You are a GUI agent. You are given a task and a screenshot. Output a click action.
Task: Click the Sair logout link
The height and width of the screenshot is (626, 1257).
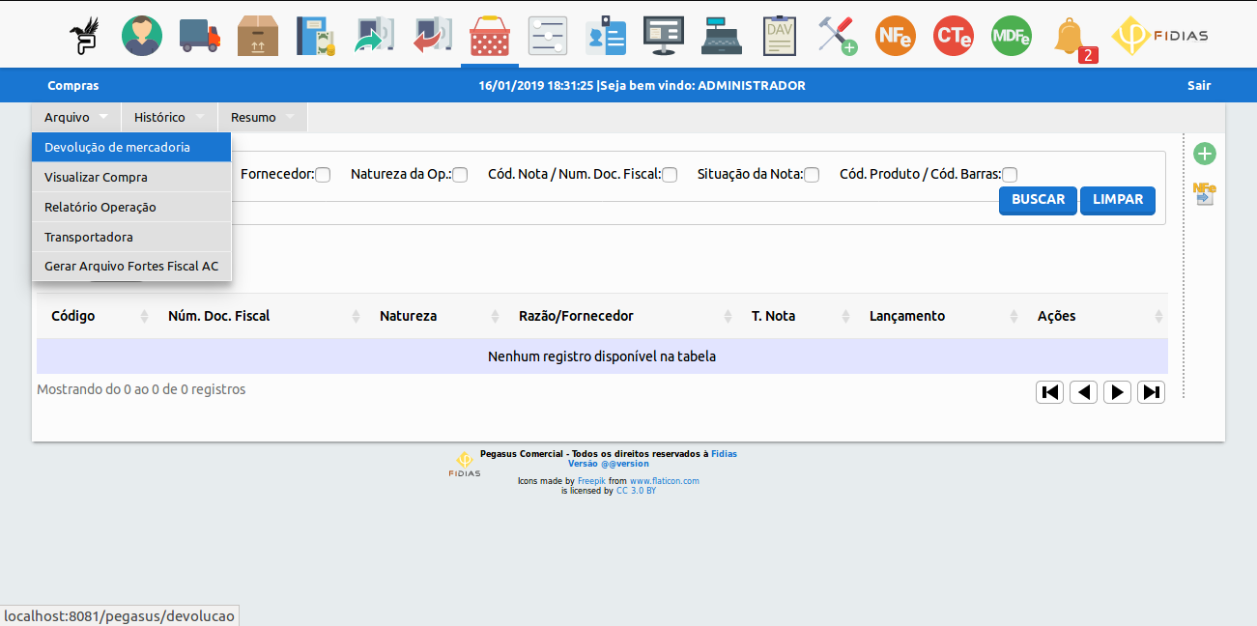[1198, 85]
